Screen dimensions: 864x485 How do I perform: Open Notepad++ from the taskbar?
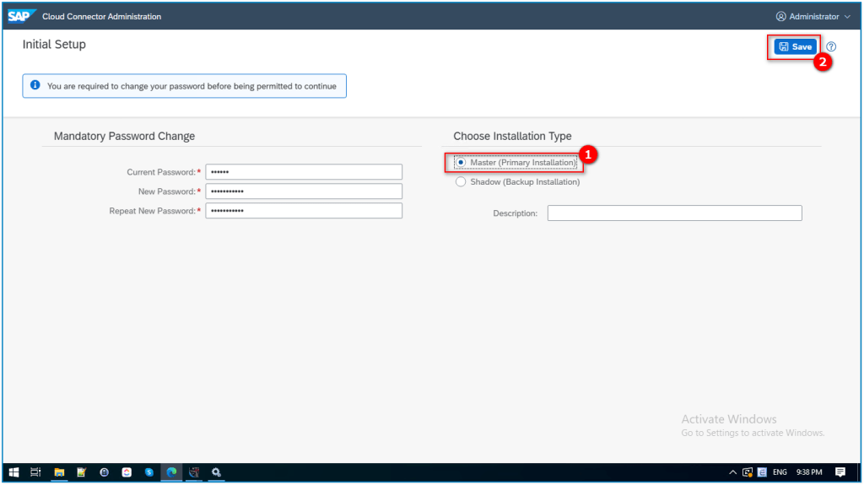[82, 472]
